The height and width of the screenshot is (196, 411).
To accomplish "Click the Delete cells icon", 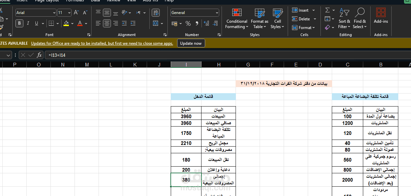I will tap(295, 19).
